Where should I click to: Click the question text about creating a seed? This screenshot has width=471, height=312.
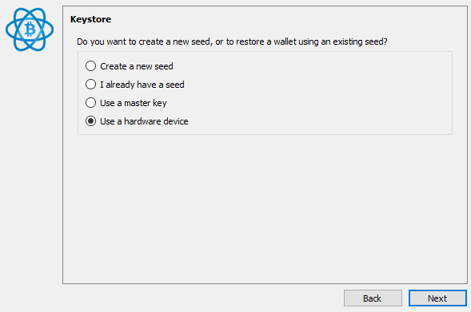pyautogui.click(x=232, y=41)
